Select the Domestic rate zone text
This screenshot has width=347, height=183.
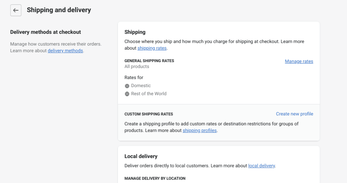click(141, 86)
